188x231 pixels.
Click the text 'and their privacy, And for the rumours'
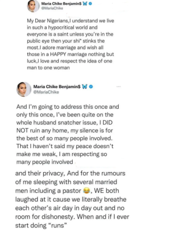(x=70, y=173)
